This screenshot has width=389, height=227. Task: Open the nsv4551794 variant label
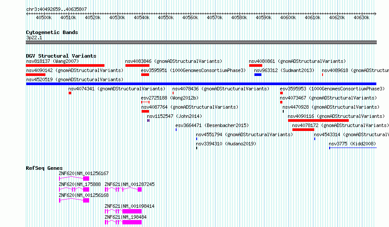(x=244, y=134)
